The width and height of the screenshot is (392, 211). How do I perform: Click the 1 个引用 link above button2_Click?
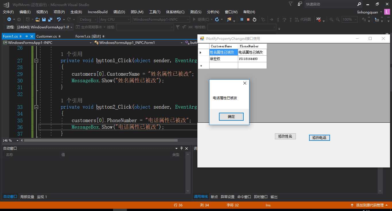pyautogui.click(x=71, y=100)
